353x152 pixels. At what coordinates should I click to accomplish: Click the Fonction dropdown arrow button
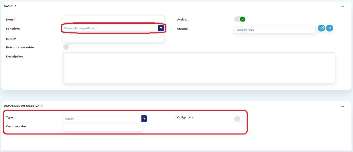point(161,28)
